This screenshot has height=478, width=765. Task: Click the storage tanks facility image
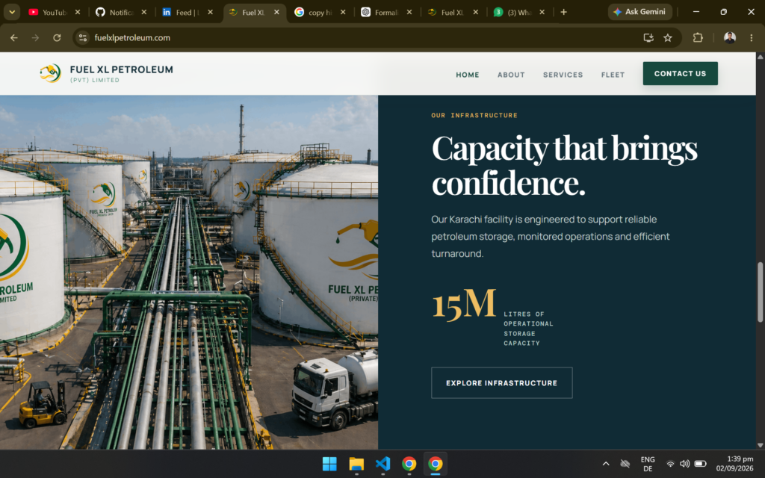(189, 272)
